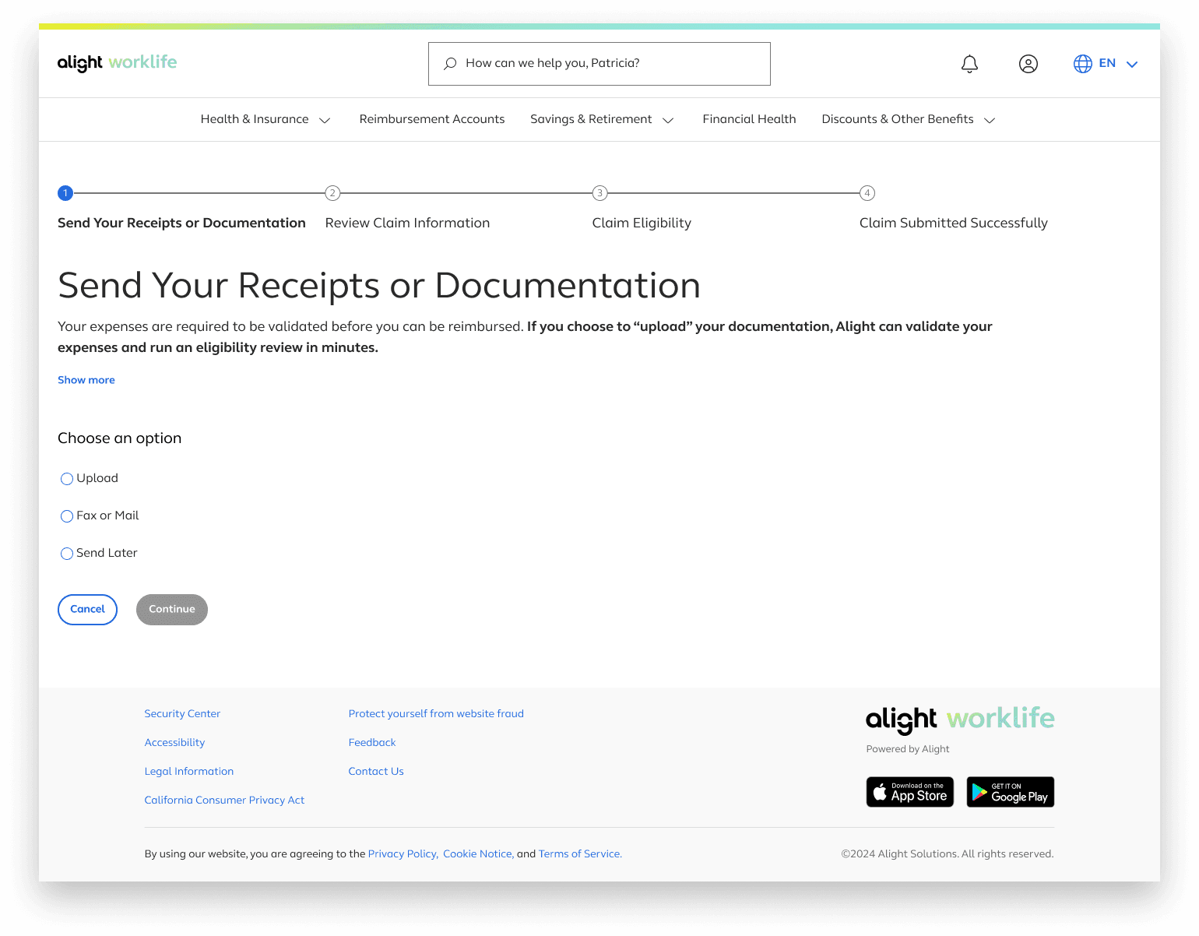The image size is (1199, 936).
Task: Select the Upload radio option
Action: [x=67, y=479]
